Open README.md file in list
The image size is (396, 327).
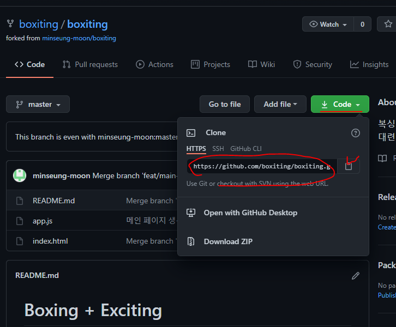click(x=54, y=201)
